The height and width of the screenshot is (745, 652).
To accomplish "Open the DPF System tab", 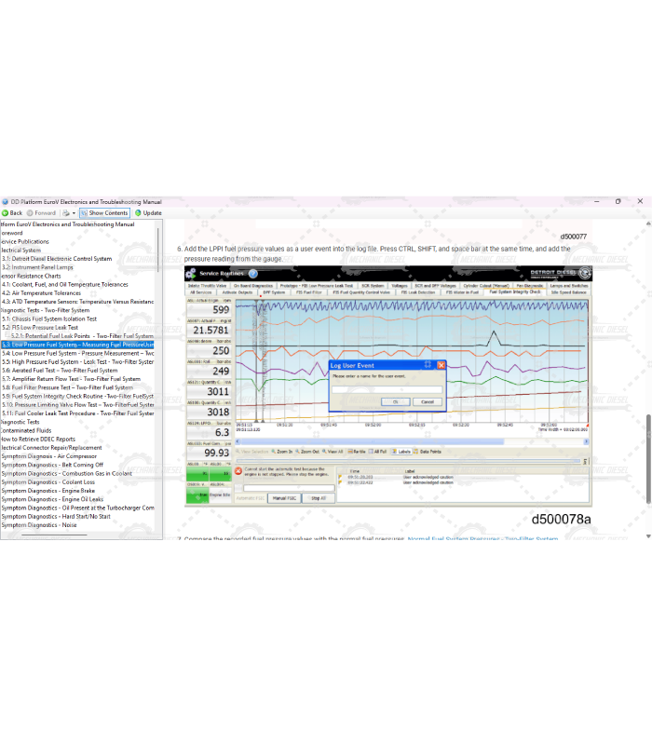I will [x=274, y=291].
